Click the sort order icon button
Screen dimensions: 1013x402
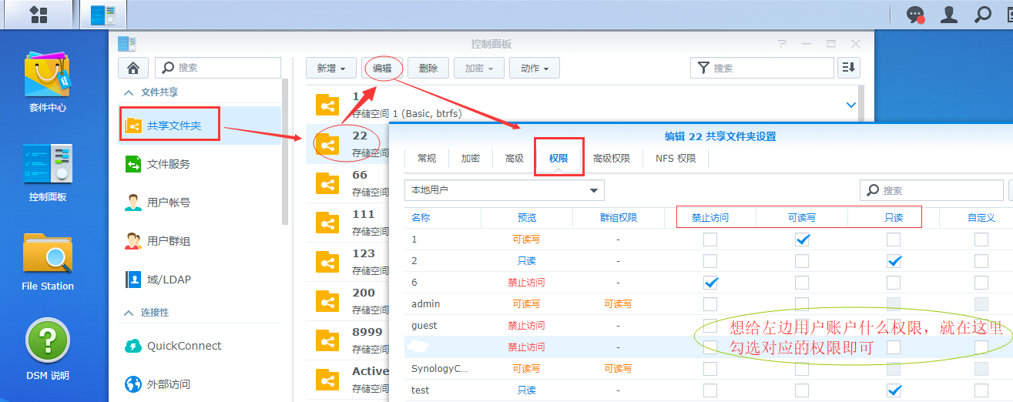point(848,68)
